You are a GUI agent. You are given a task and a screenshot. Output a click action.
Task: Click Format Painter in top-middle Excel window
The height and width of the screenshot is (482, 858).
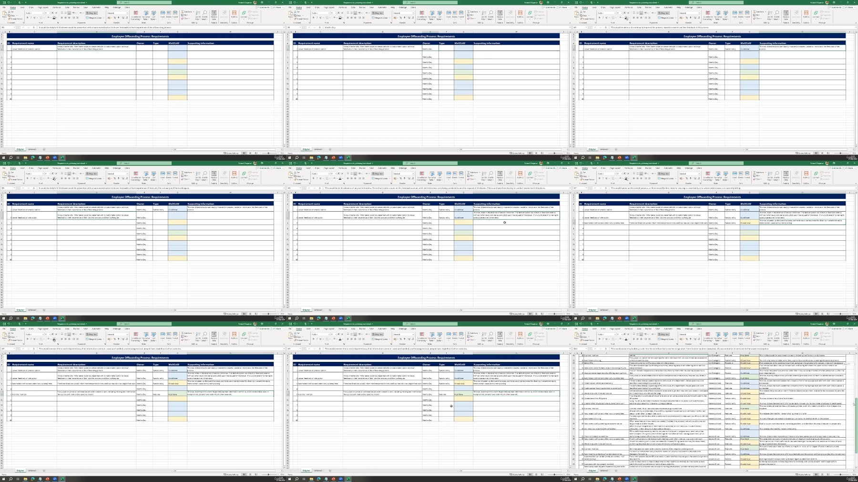[302, 19]
